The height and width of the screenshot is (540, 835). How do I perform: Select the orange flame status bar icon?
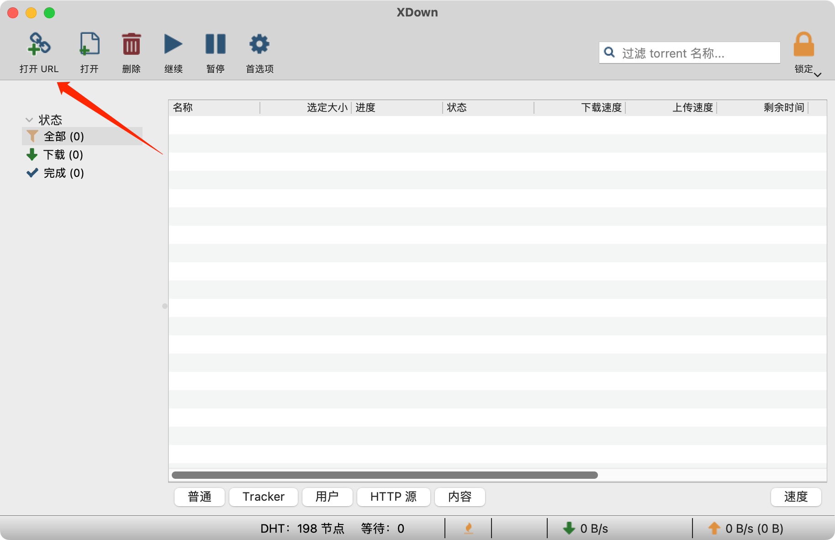[x=468, y=529]
